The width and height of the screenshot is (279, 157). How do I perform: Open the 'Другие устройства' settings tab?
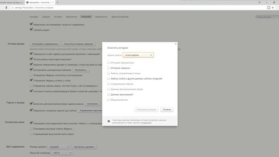click(x=120, y=17)
